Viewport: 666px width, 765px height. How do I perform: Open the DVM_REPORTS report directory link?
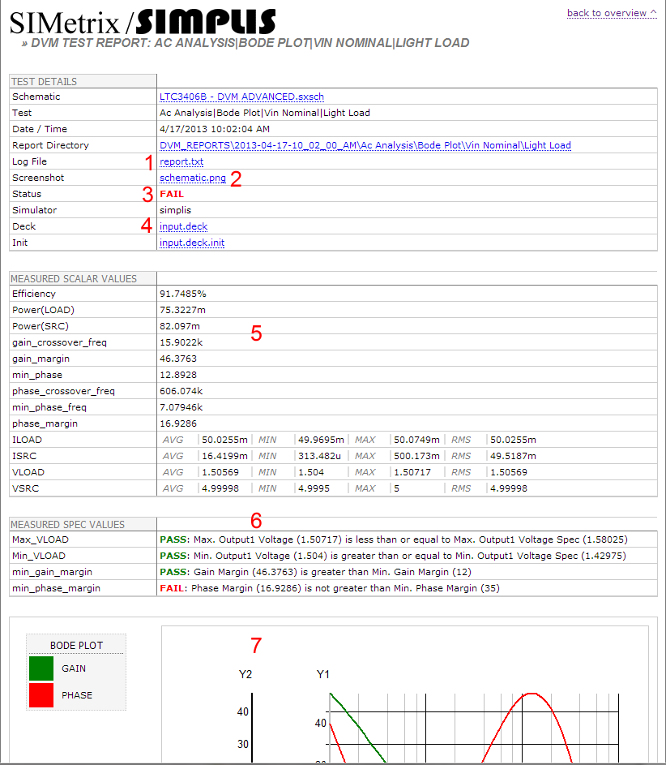(365, 145)
